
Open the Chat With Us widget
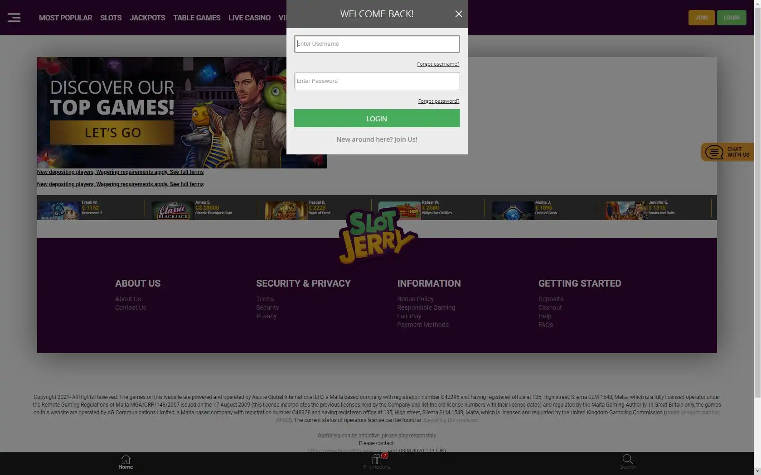coord(727,152)
